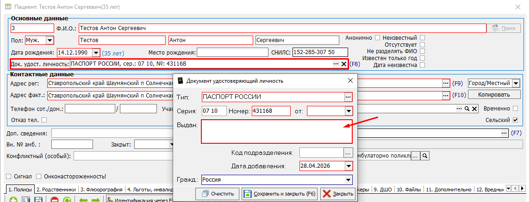Viewport: 530px width, 202px height.
Task: Open ellipsis selector beside Временно checkbox
Action: coord(459,109)
